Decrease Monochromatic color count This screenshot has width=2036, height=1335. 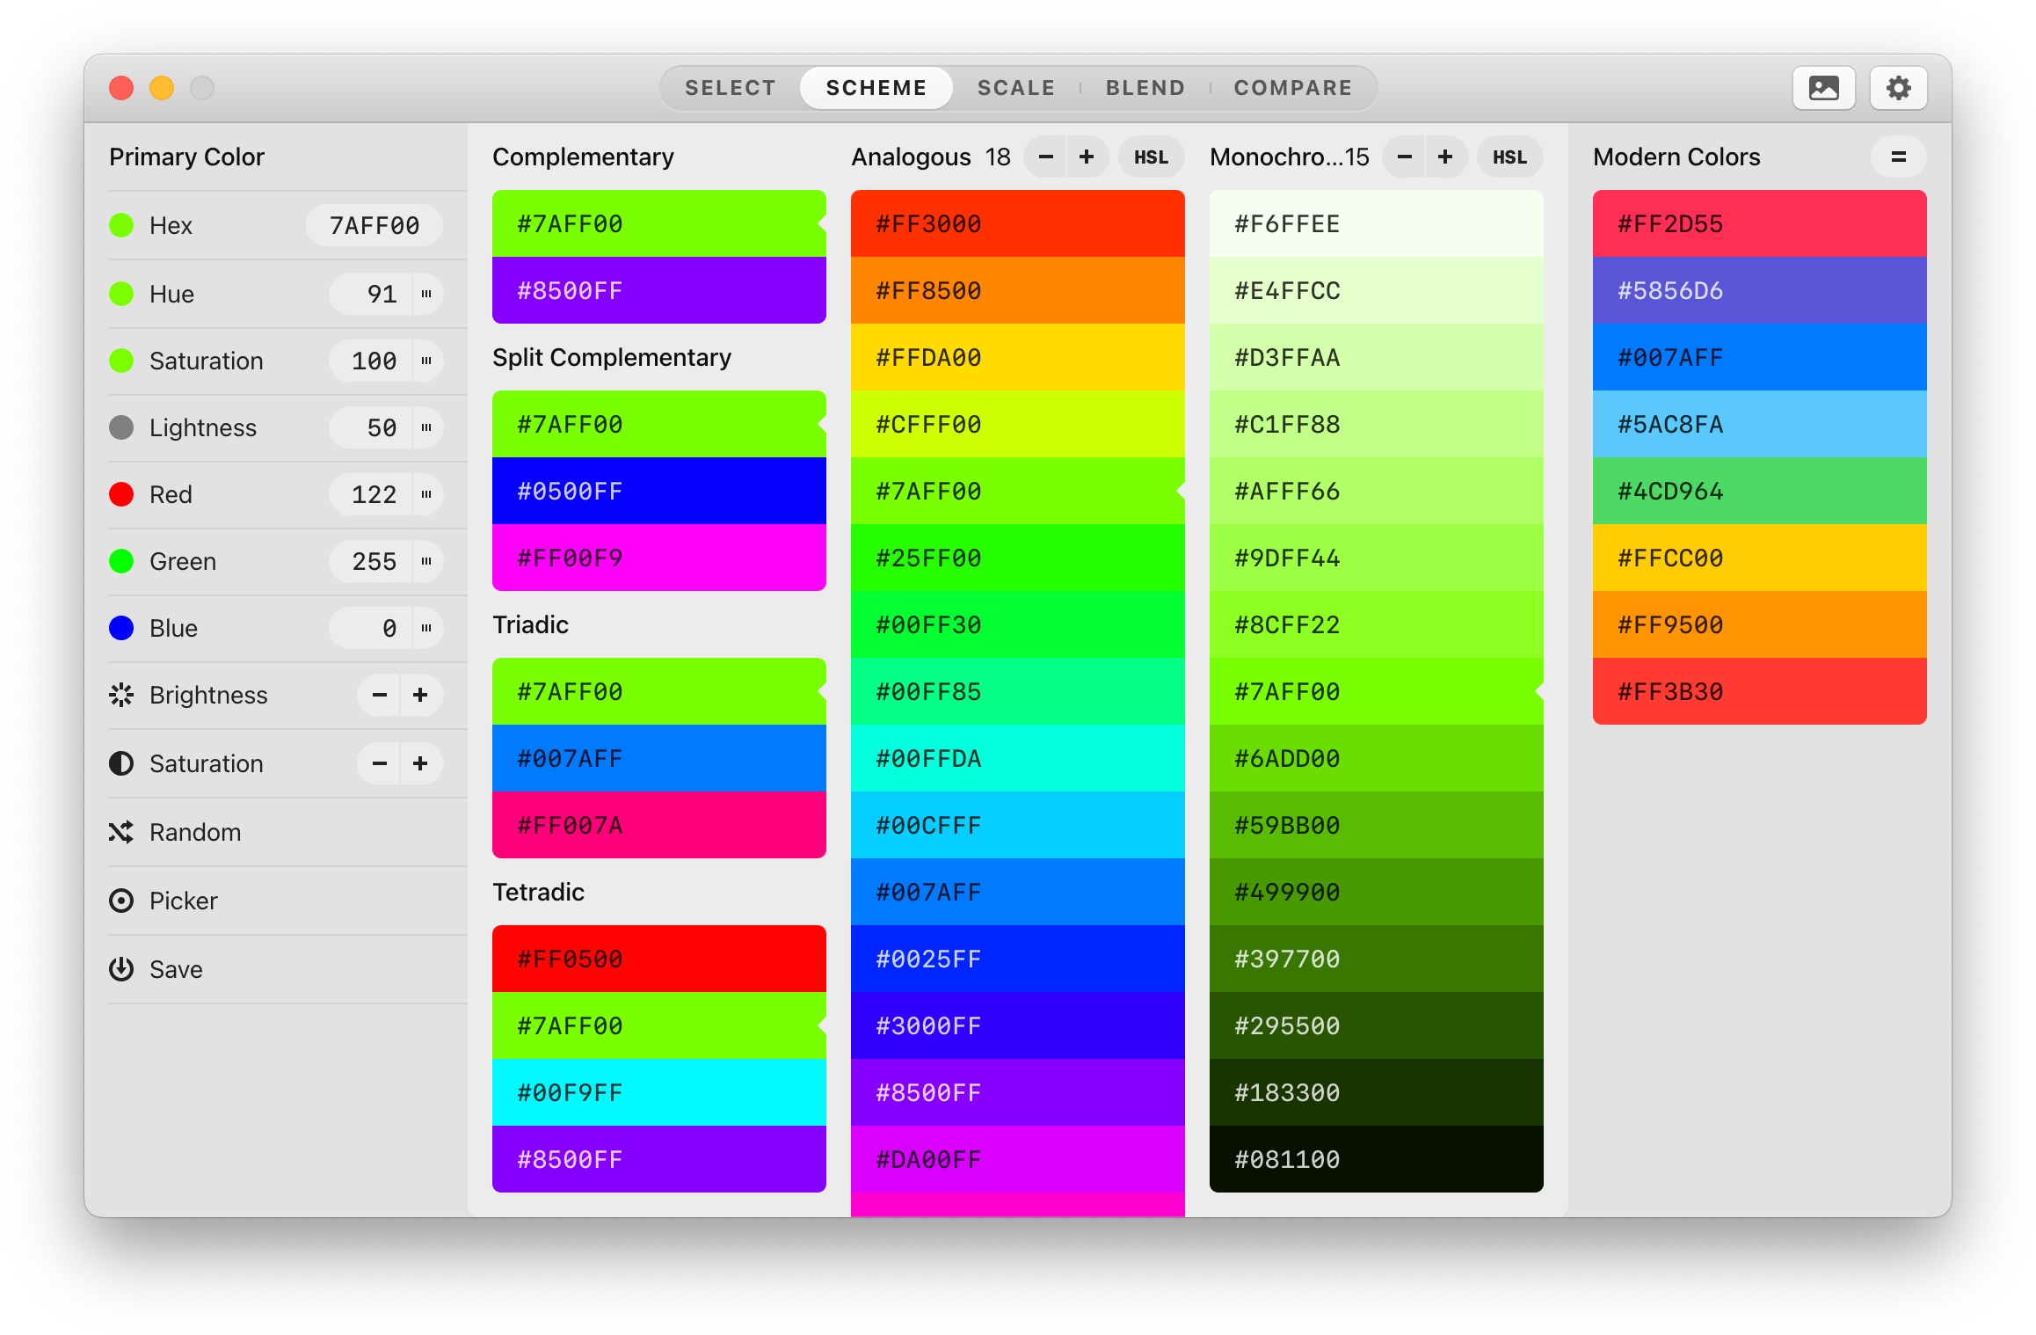(1404, 157)
